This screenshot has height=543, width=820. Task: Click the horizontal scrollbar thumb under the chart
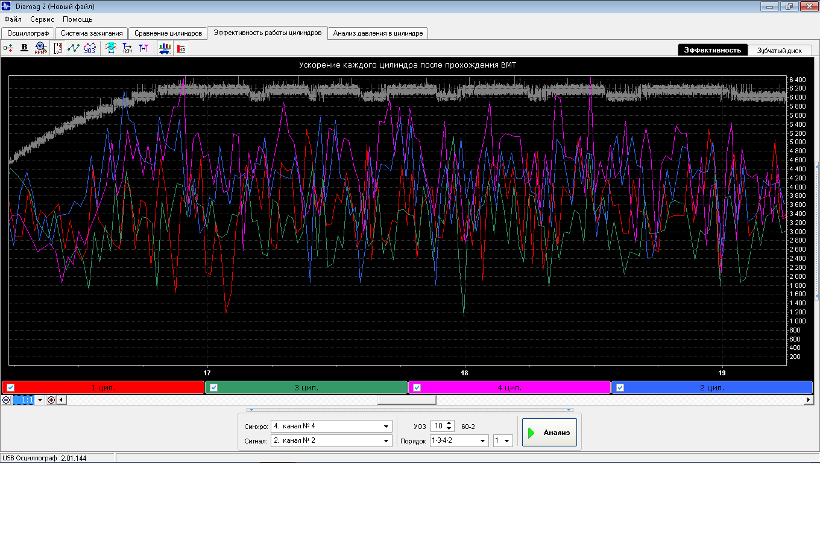click(406, 400)
